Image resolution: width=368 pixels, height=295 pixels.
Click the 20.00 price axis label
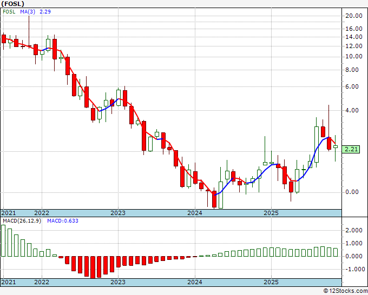click(354, 16)
